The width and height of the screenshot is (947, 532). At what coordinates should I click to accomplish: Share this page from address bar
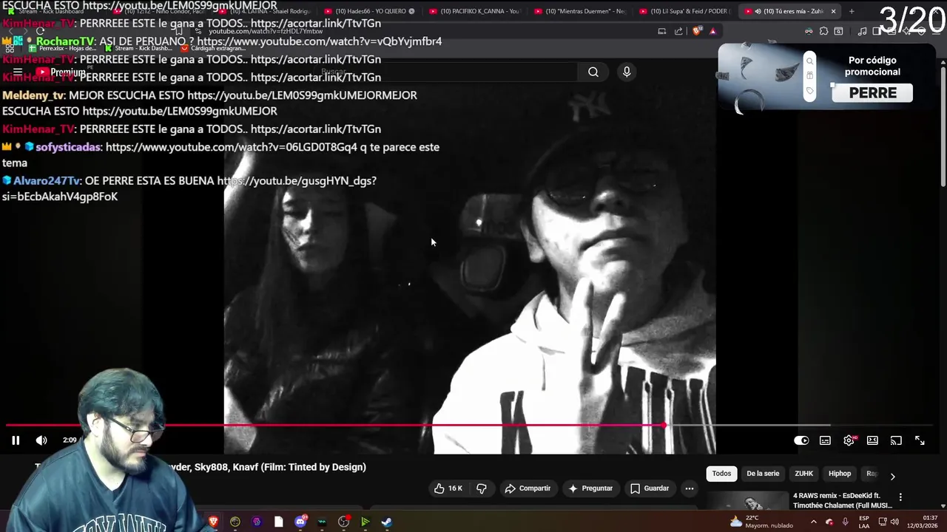click(679, 31)
